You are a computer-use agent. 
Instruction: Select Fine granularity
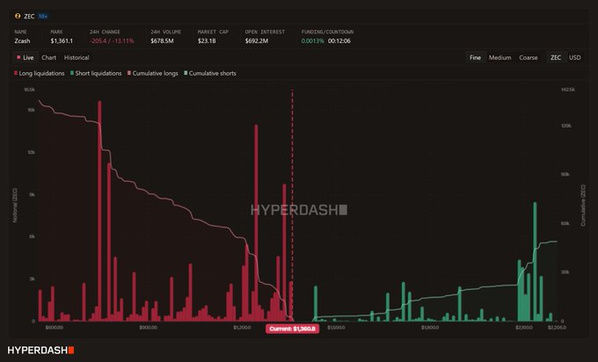point(475,57)
